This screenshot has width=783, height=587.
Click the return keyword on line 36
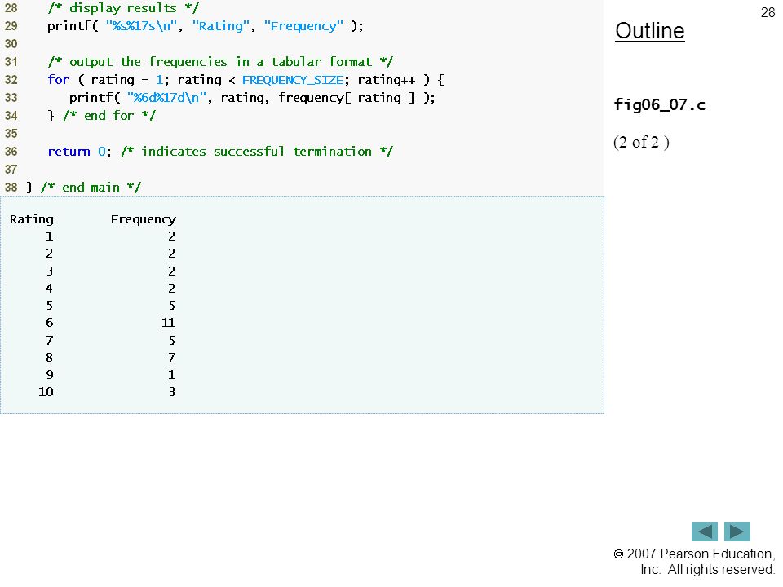(x=69, y=152)
